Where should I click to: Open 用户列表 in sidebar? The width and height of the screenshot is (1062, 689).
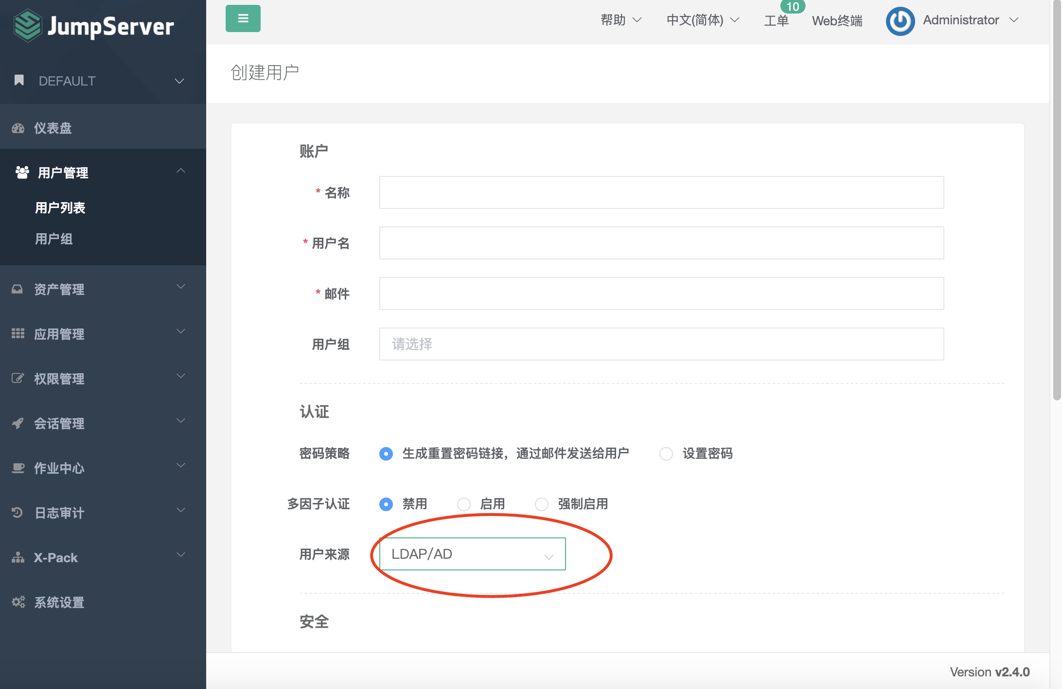coord(60,208)
